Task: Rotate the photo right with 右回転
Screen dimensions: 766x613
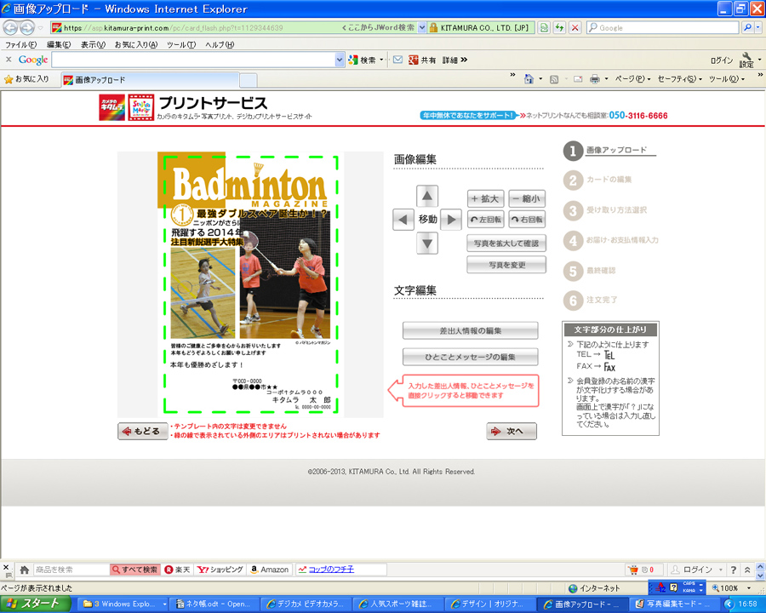Action: 527,220
